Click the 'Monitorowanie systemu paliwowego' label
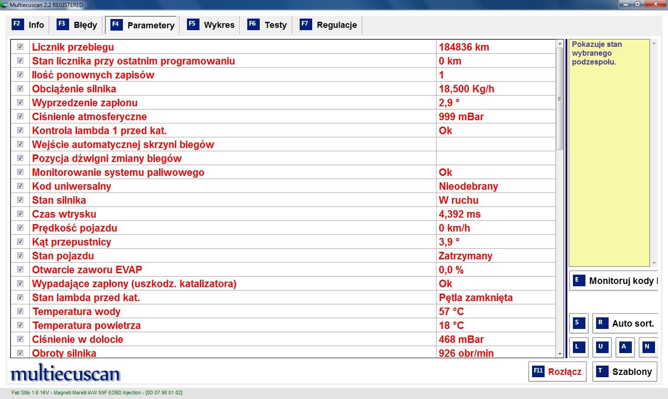Screen dimensions: 668x399 point(118,172)
